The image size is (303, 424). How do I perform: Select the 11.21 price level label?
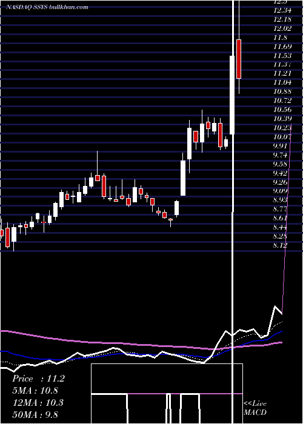pyautogui.click(x=282, y=73)
